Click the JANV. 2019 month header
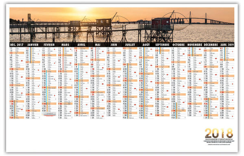The image size is (244, 156). coord(227,45)
